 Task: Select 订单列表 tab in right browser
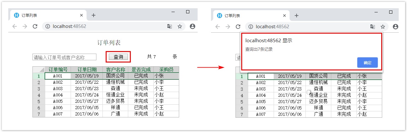pyautogui.click(x=251, y=16)
